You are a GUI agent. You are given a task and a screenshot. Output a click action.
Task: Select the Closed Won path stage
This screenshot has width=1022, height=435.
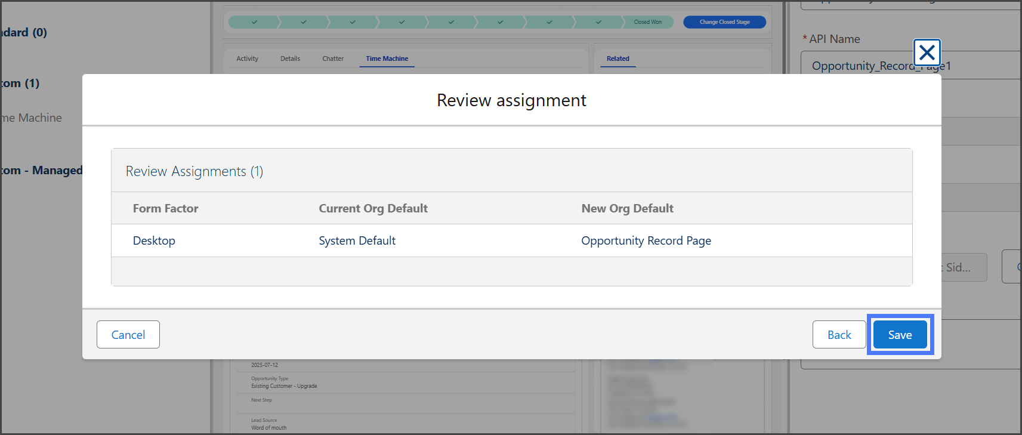click(x=647, y=22)
